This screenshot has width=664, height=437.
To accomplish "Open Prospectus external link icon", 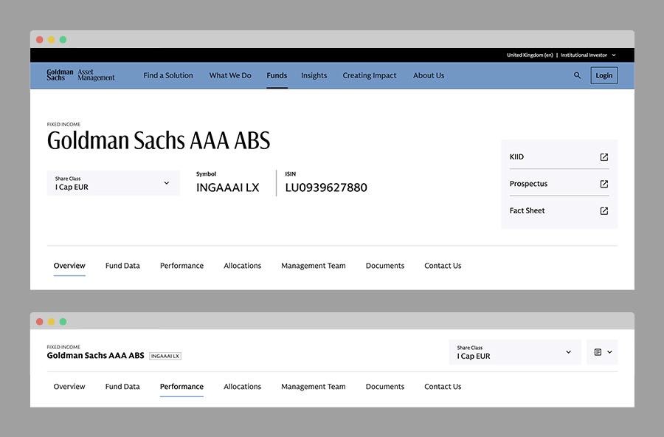I will [604, 184].
